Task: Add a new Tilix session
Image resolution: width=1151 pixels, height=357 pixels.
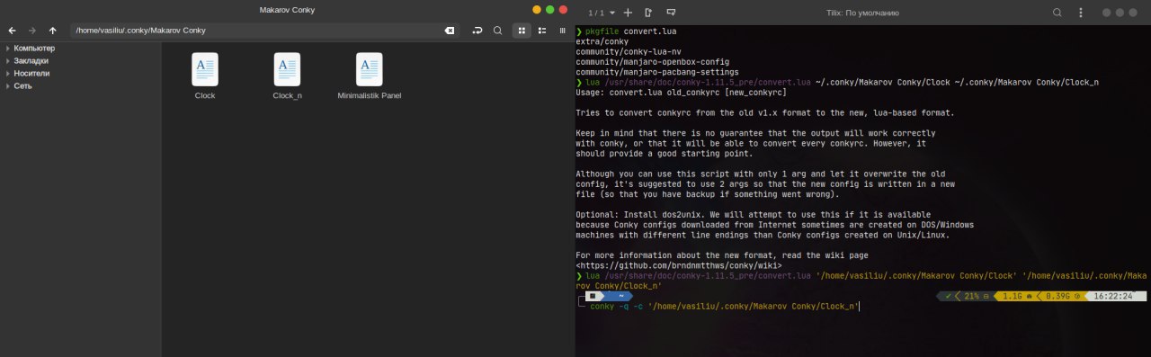Action: click(x=627, y=13)
